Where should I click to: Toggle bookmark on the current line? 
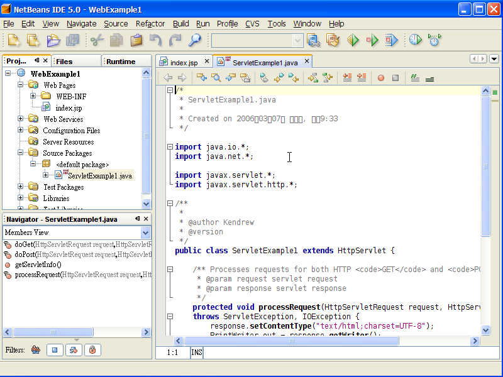[264, 77]
